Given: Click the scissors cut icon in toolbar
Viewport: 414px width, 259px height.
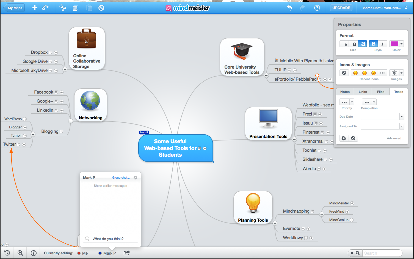Looking at the screenshot, I should coord(63,8).
